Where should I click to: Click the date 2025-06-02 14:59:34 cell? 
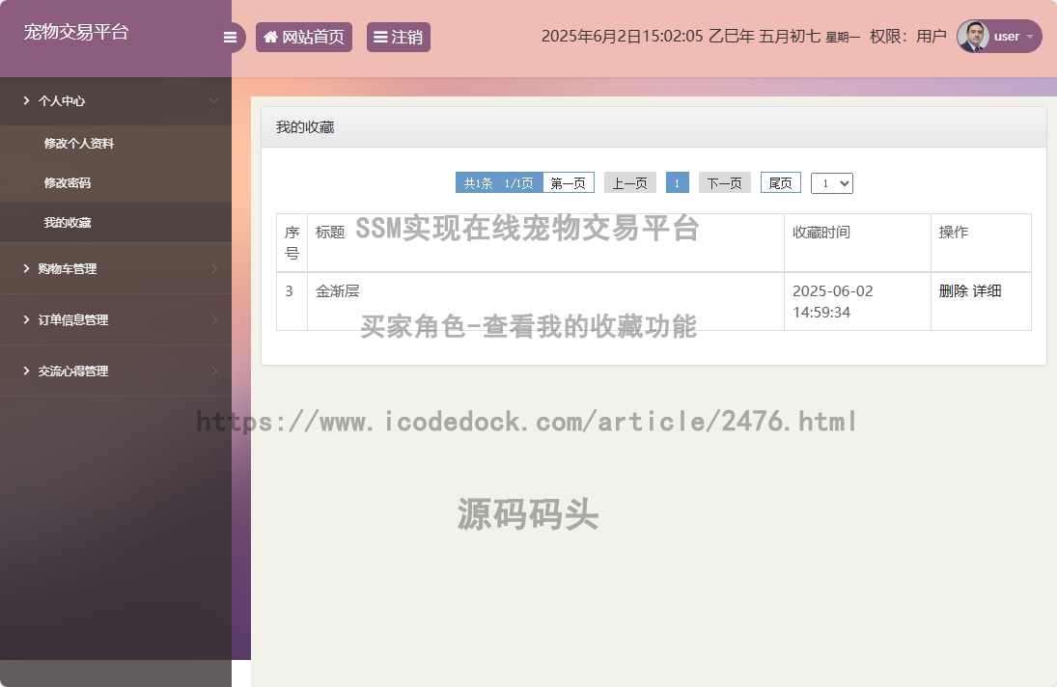click(857, 301)
